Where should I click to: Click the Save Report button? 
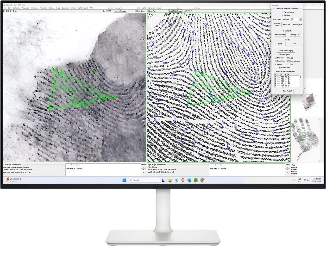coord(287,91)
